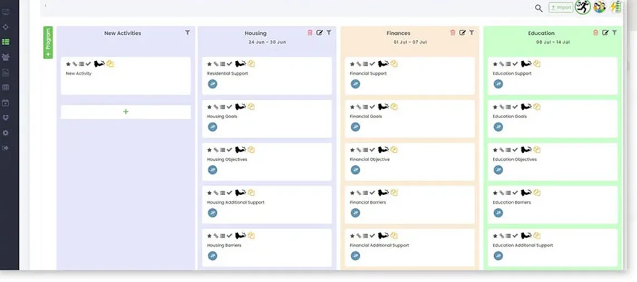This screenshot has width=637, height=282.
Task: Select the green list view icon in sidebar
Action: [x=6, y=42]
